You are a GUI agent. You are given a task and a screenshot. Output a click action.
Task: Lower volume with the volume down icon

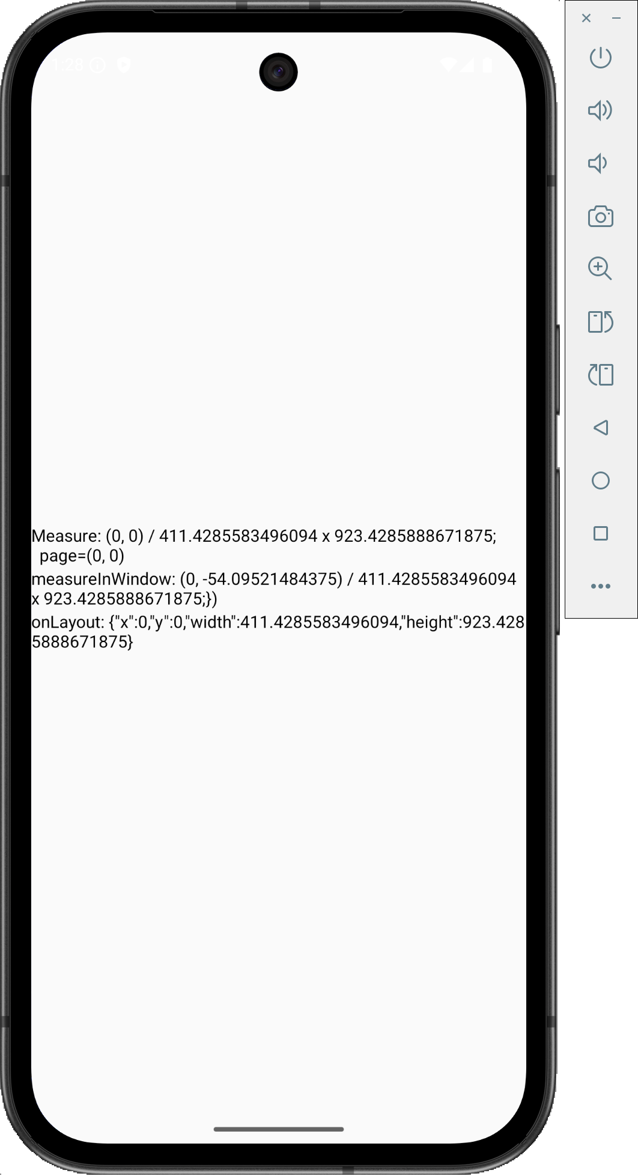(x=598, y=163)
